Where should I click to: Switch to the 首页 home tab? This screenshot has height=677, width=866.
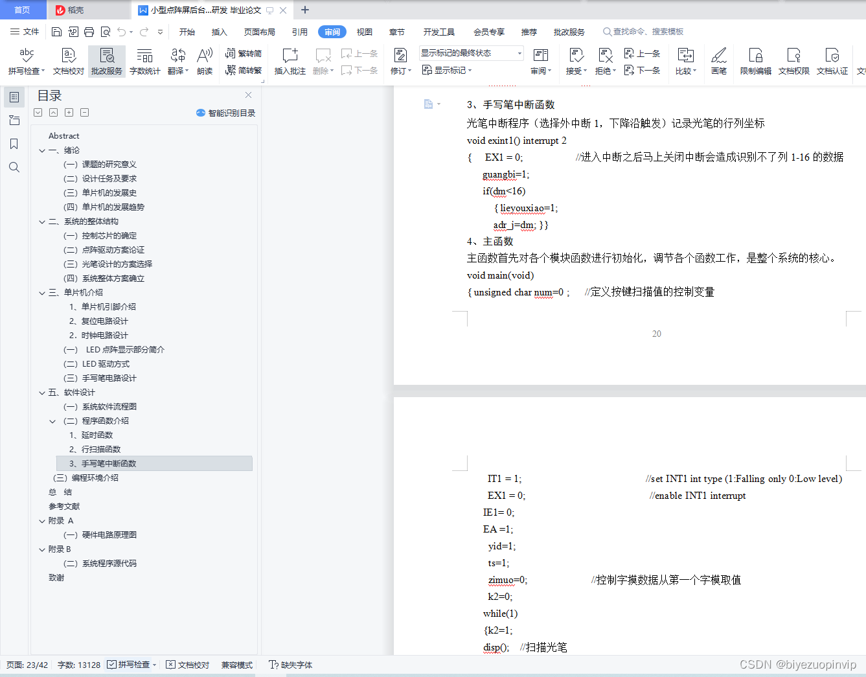[23, 10]
